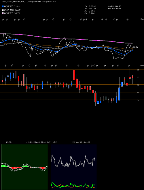
Task: Click the 'Pre H: 37.33' high value
Action: (90, 9)
